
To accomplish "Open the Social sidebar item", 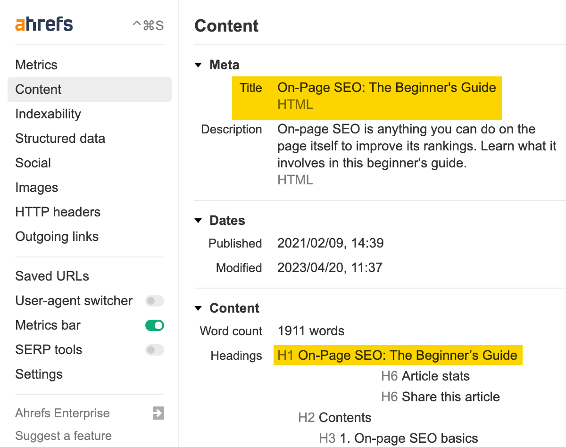I will coord(33,163).
